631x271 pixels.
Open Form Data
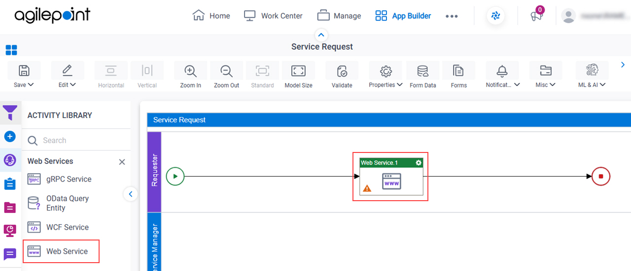click(422, 75)
